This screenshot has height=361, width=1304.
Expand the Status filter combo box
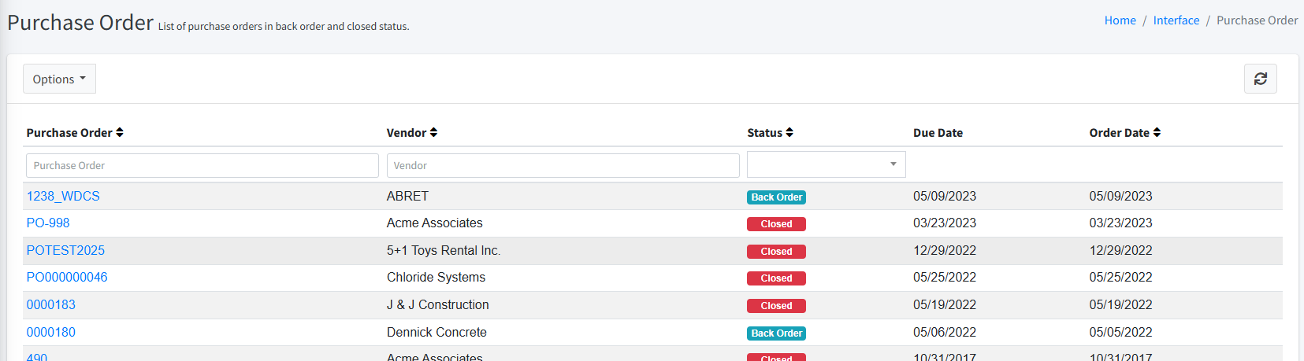tap(826, 164)
